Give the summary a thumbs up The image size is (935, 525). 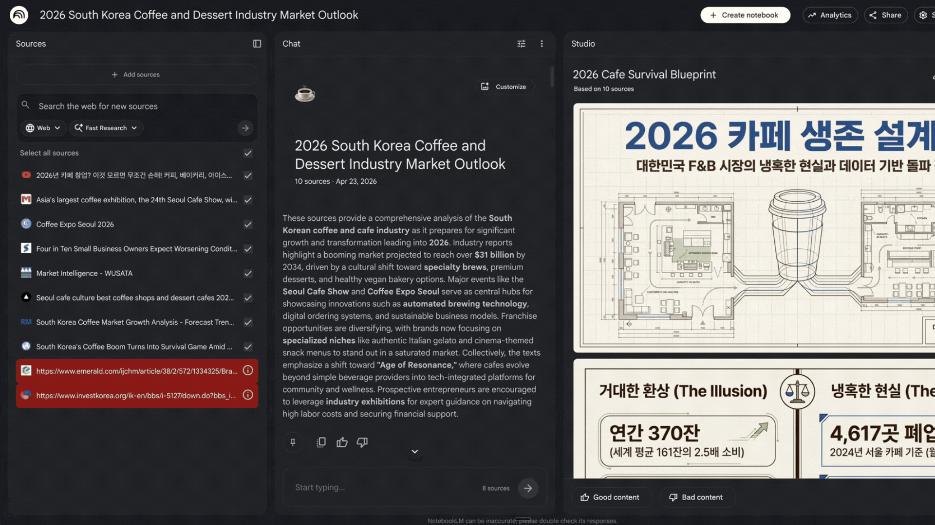point(342,442)
